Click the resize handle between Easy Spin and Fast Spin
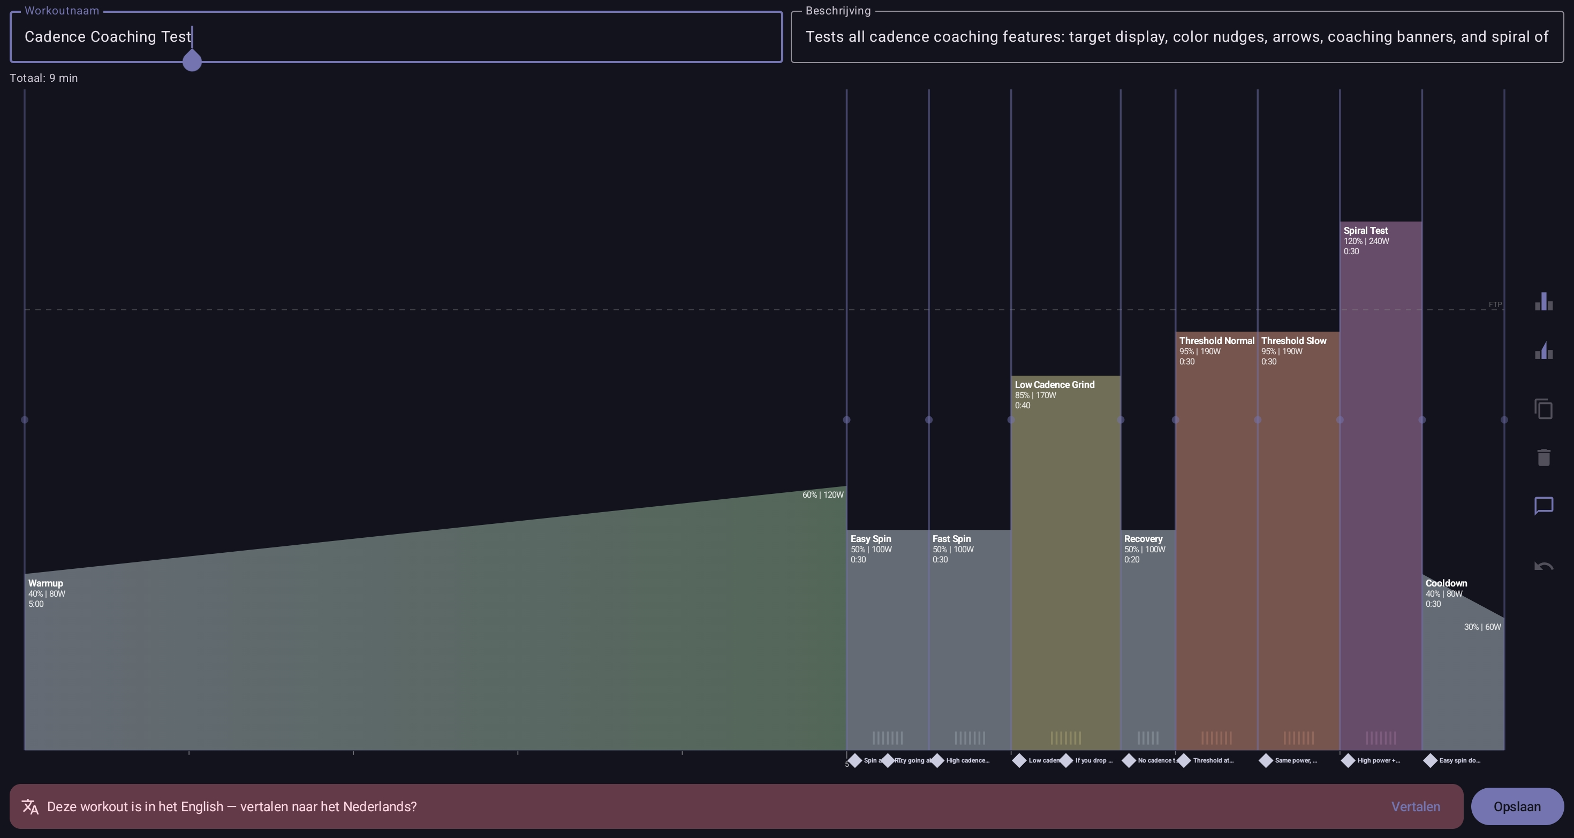 click(929, 420)
